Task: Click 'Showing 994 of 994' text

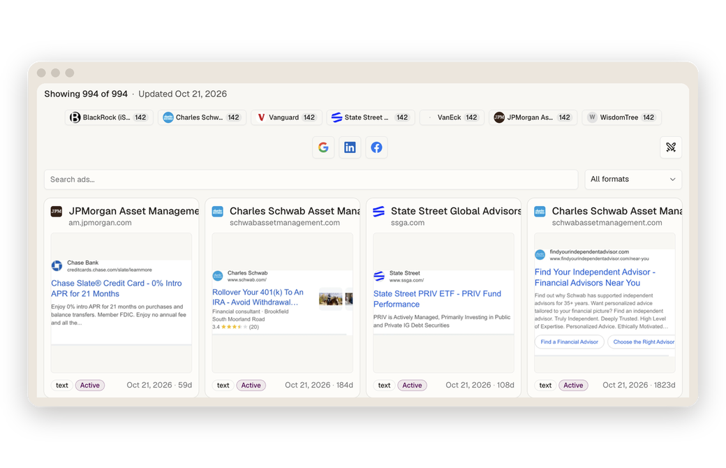Action: coord(86,94)
